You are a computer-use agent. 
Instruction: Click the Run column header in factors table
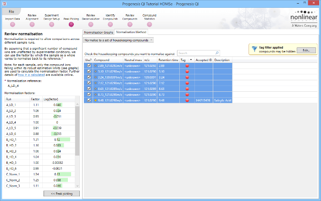pos(17,99)
